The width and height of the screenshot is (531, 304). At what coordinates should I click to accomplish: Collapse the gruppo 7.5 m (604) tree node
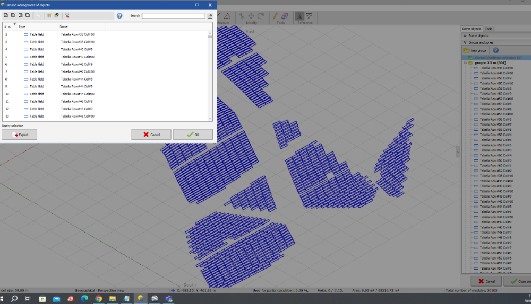coord(465,63)
